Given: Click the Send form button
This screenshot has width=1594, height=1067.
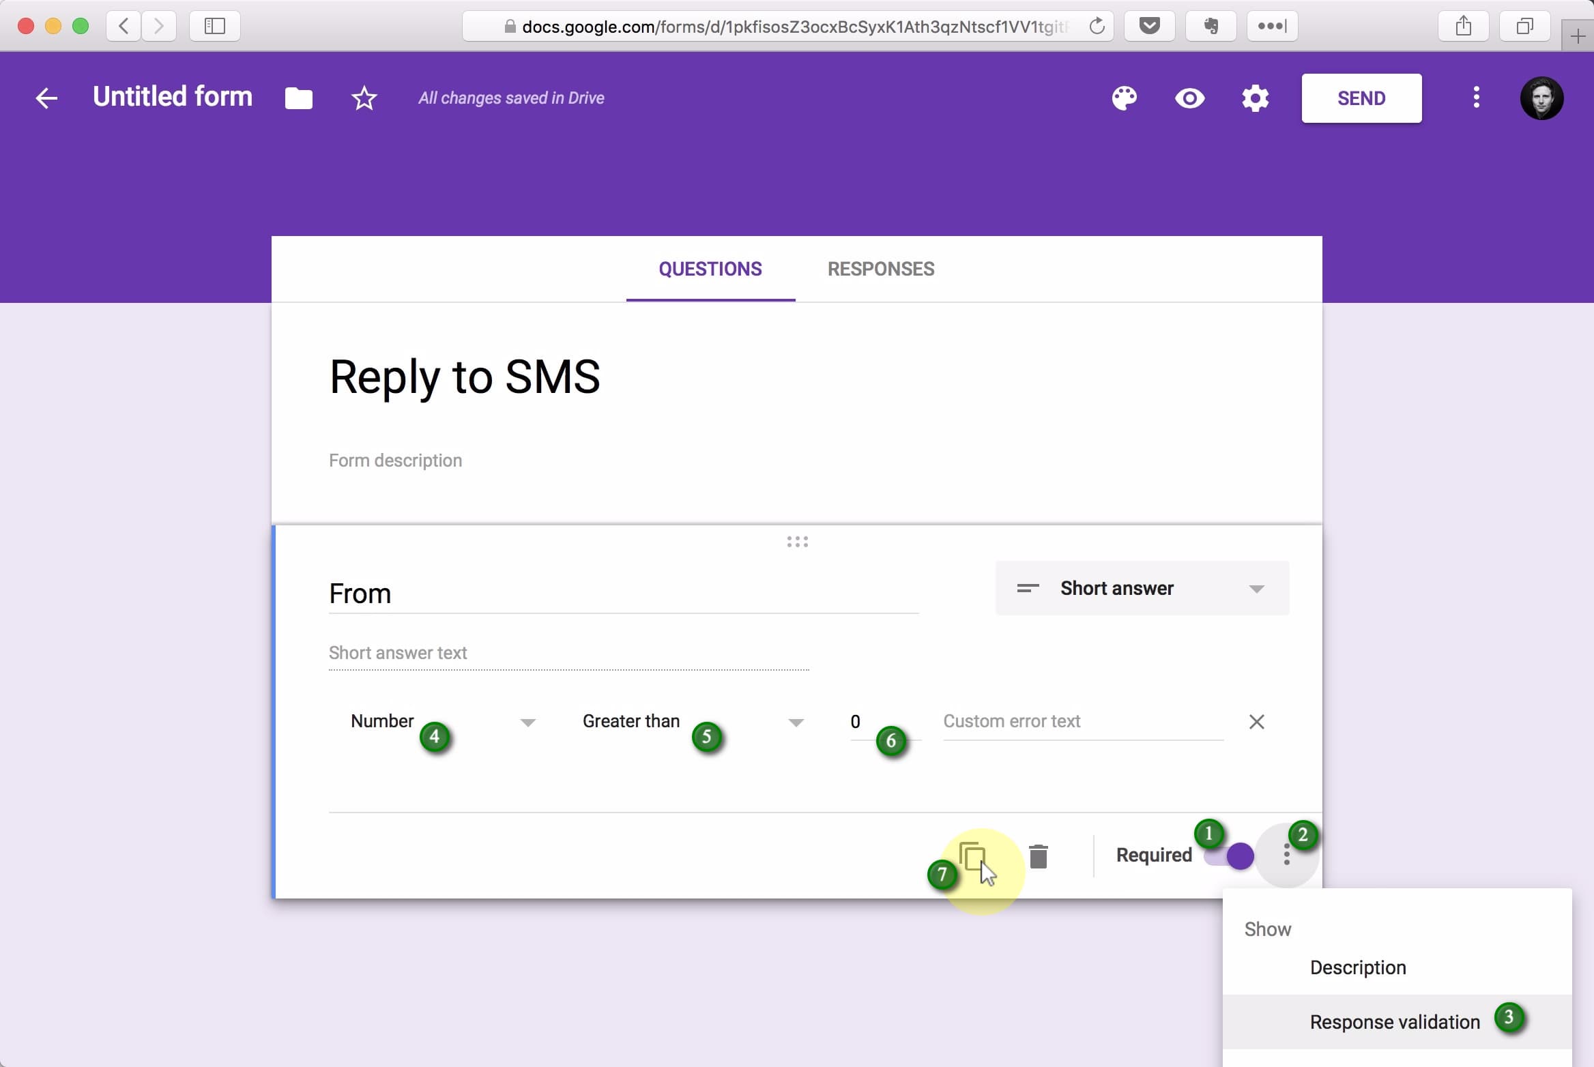Looking at the screenshot, I should click(x=1361, y=96).
